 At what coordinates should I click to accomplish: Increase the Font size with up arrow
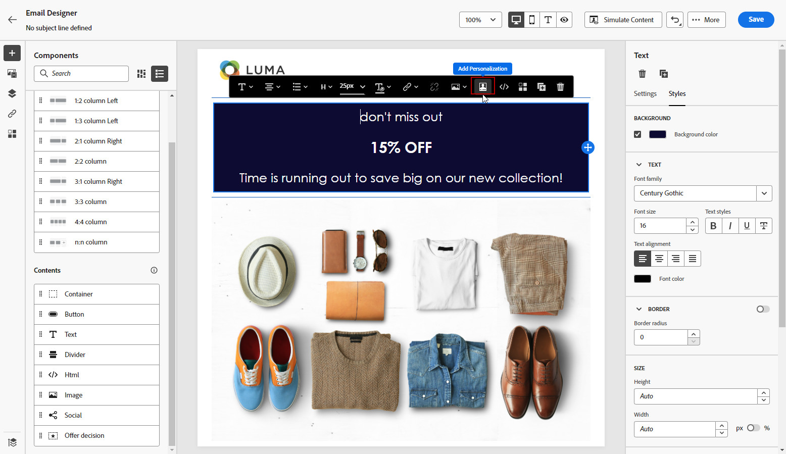pyautogui.click(x=693, y=222)
